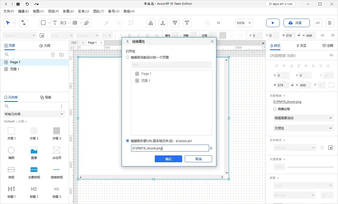Select the Table widget tool
338x204 pixels.
point(74,23)
